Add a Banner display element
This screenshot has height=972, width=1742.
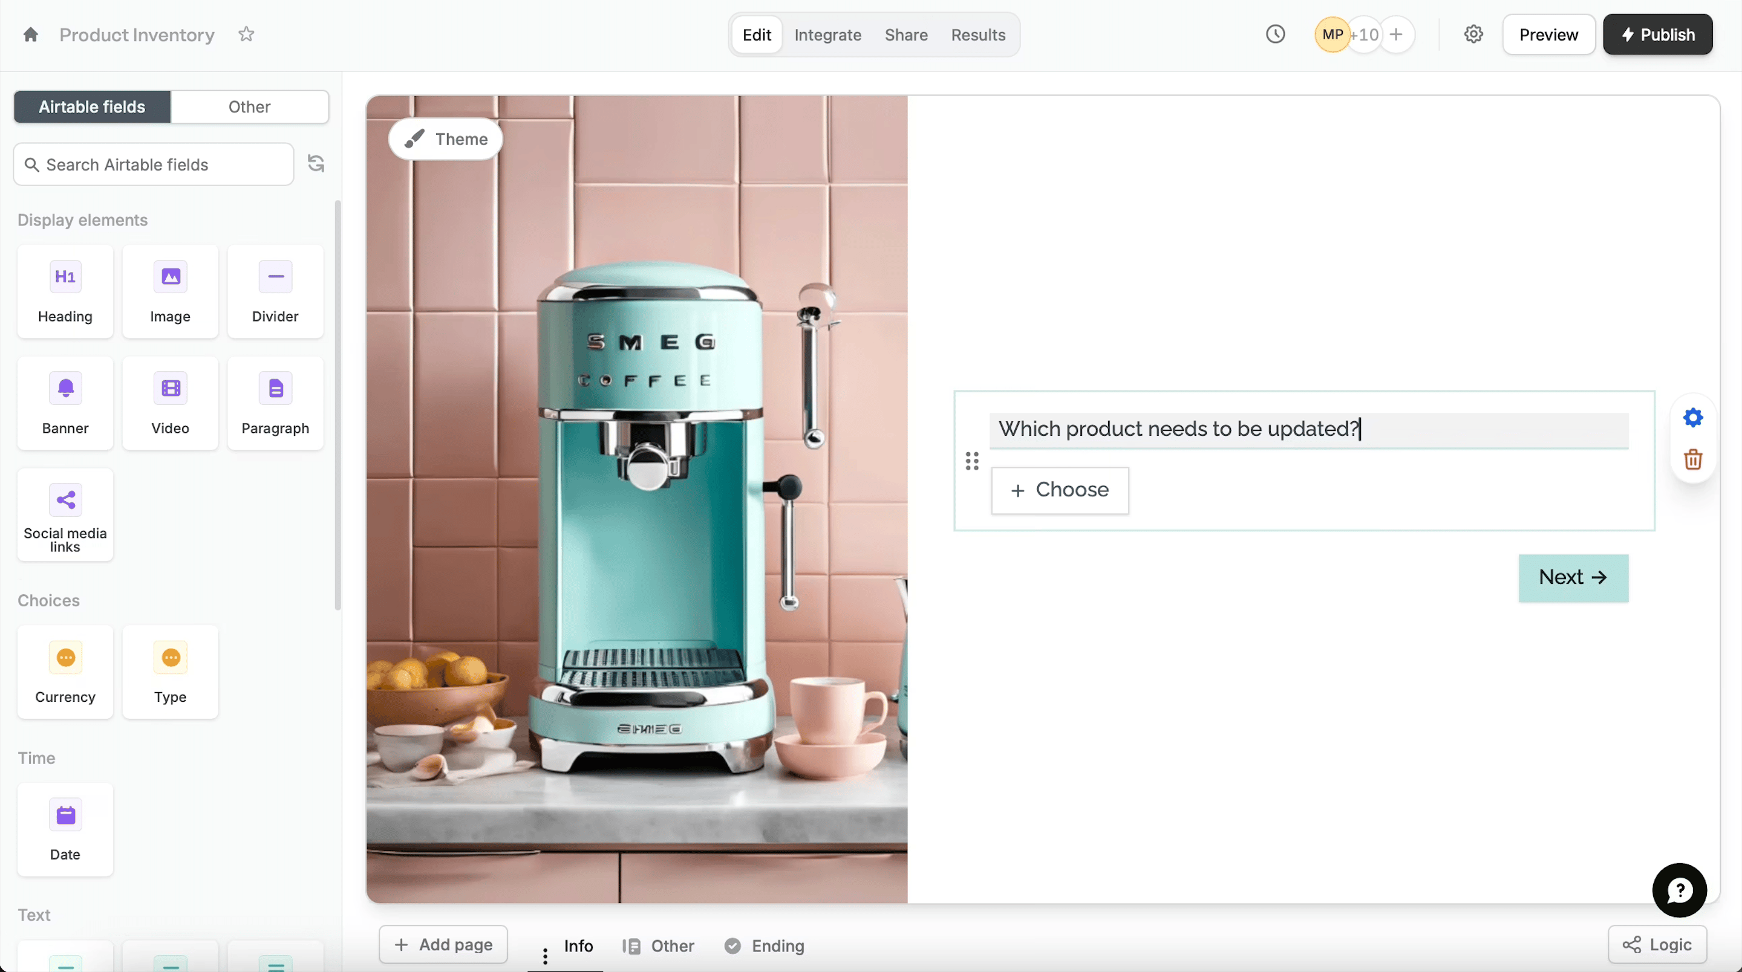coord(65,403)
